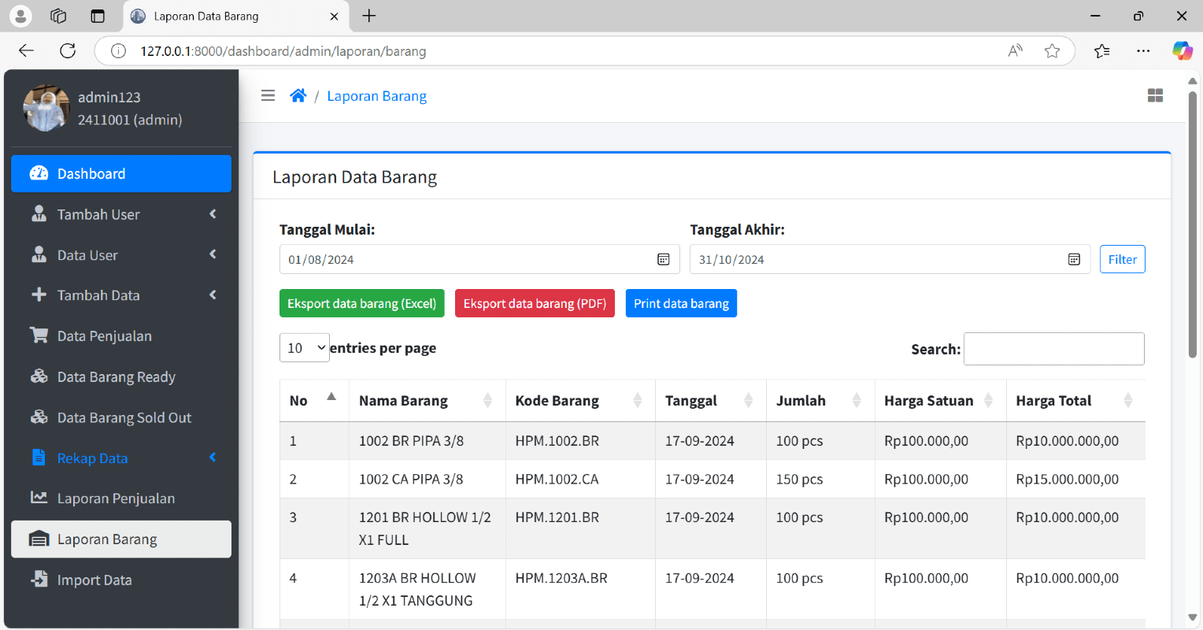The image size is (1203, 630).
Task: Expand Tambah User submenu chevron
Action: click(x=213, y=213)
